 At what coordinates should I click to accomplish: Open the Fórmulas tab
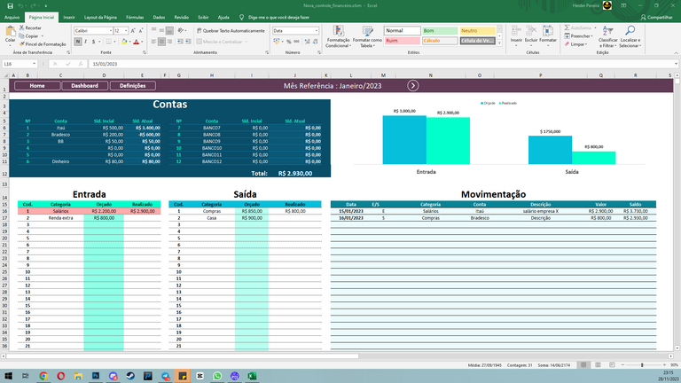click(135, 18)
